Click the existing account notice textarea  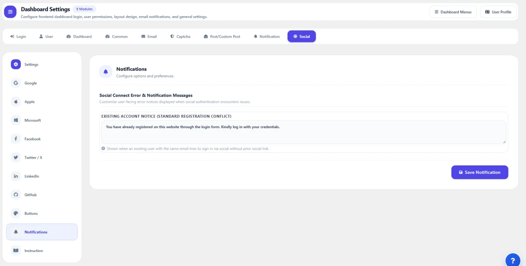tap(303, 132)
